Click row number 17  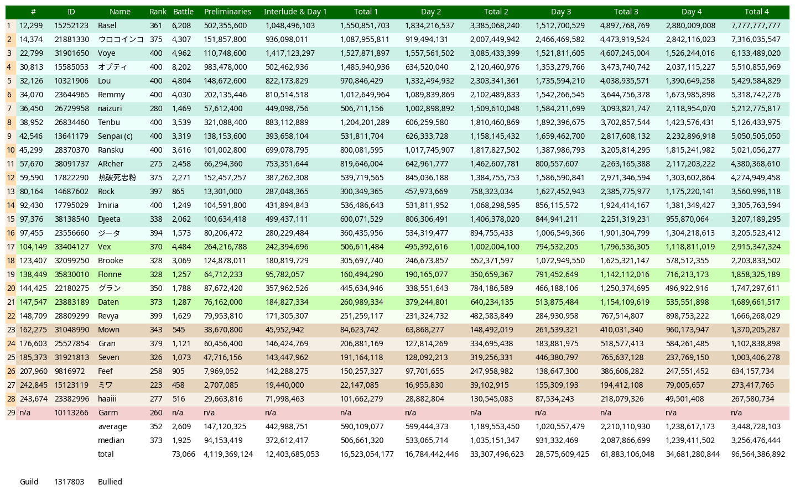[11, 247]
